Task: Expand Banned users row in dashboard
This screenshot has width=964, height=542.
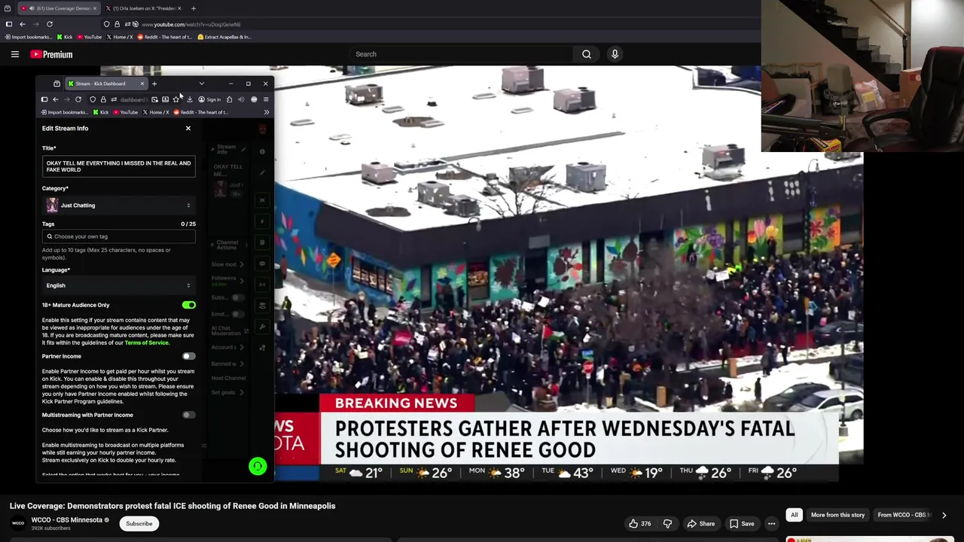Action: (x=227, y=364)
